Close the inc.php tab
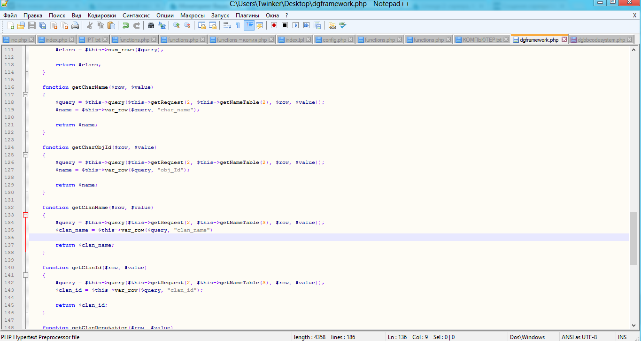The image size is (641, 341). tap(31, 39)
